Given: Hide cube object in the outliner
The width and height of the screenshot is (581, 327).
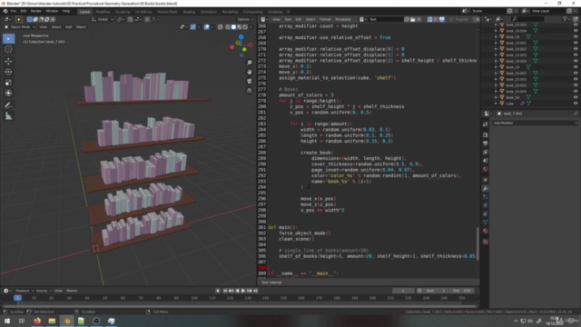Looking at the screenshot, I should click(576, 104).
